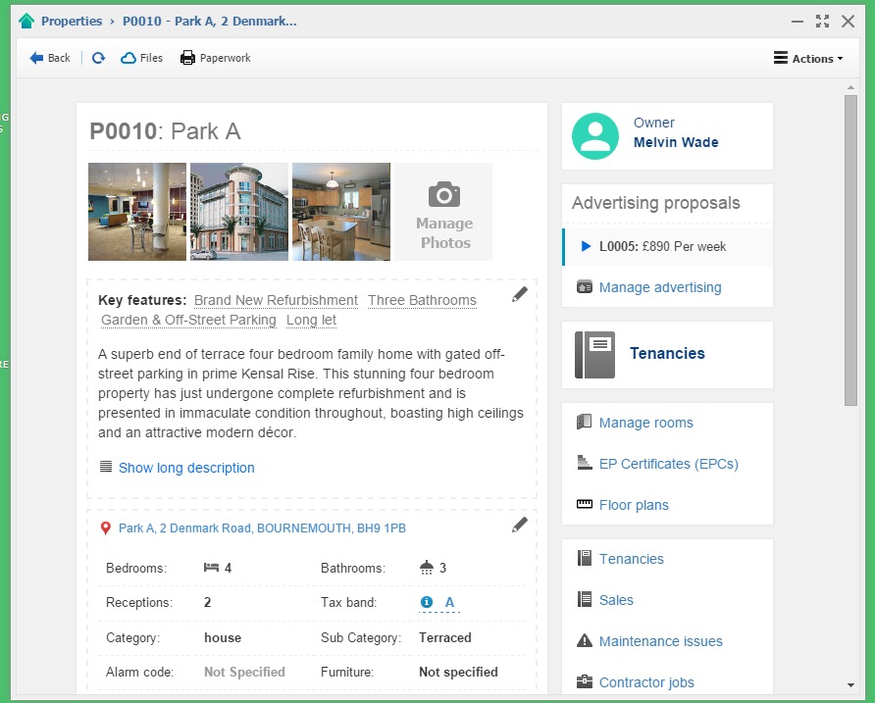Image resolution: width=875 pixels, height=703 pixels.
Task: Open the Tenancies panel header
Action: [x=667, y=354]
